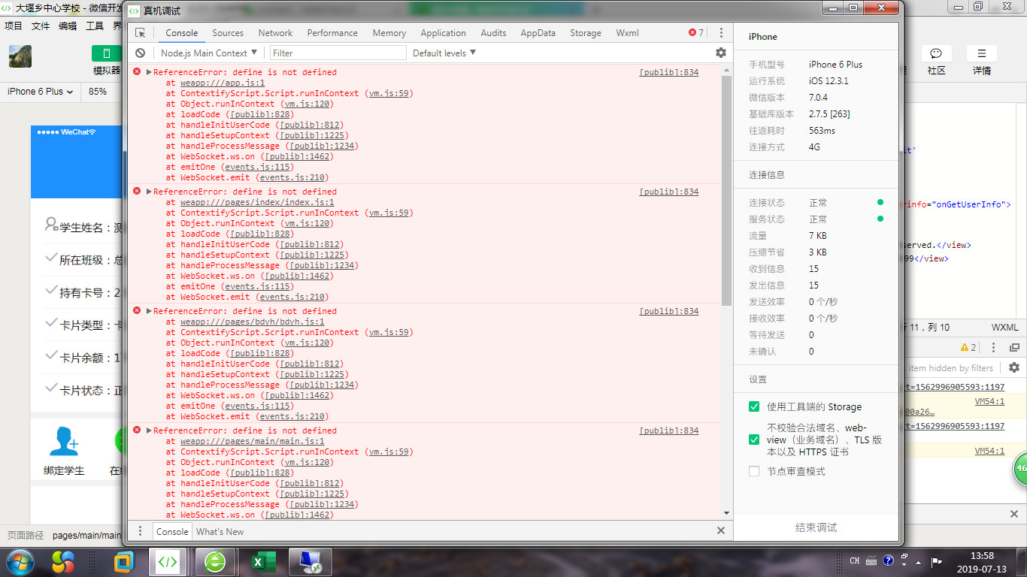Click the inspect element selector icon
1027x577 pixels.
click(x=141, y=33)
